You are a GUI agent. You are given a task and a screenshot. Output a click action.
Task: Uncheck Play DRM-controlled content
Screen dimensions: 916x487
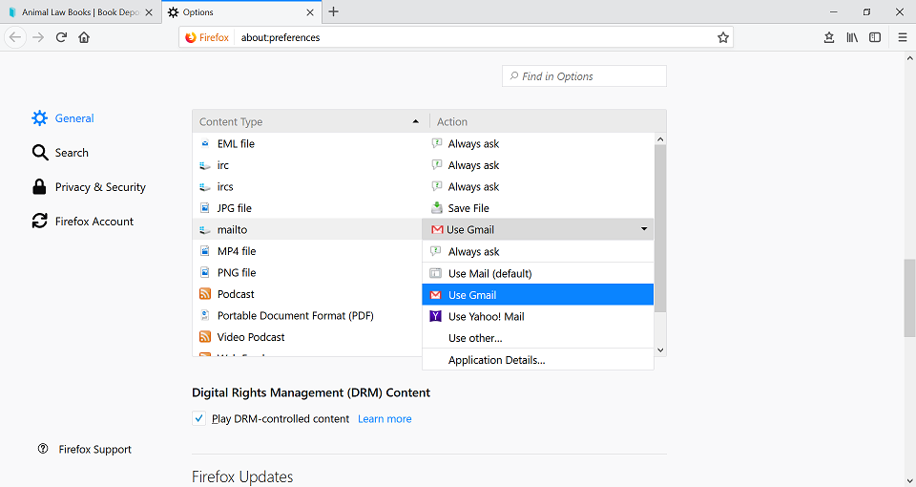click(198, 418)
